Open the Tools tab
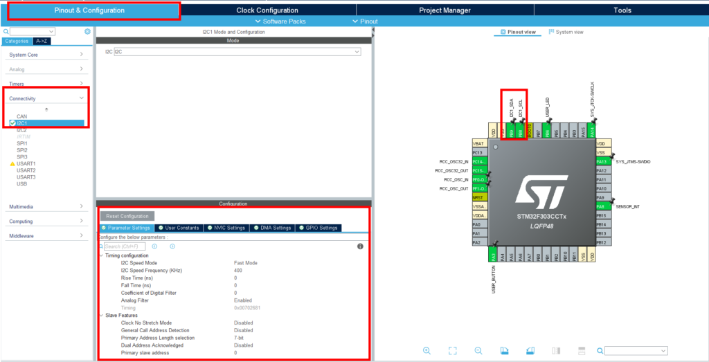Screen dimensions: 709x362 pos(622,10)
